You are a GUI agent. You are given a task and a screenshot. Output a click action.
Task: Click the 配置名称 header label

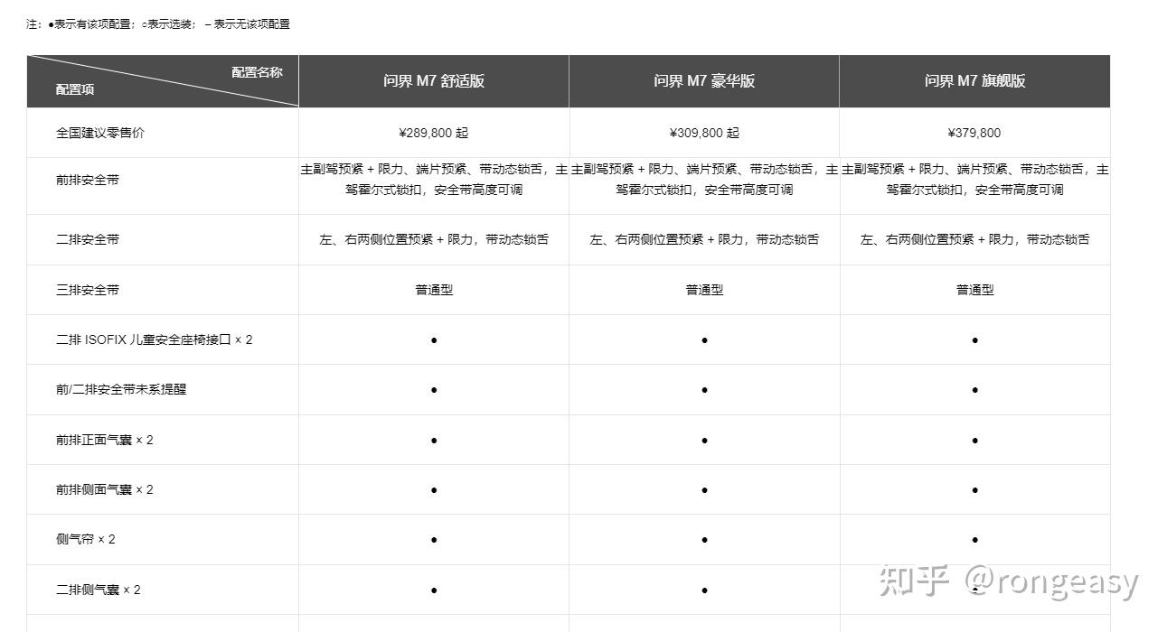pyautogui.click(x=257, y=72)
